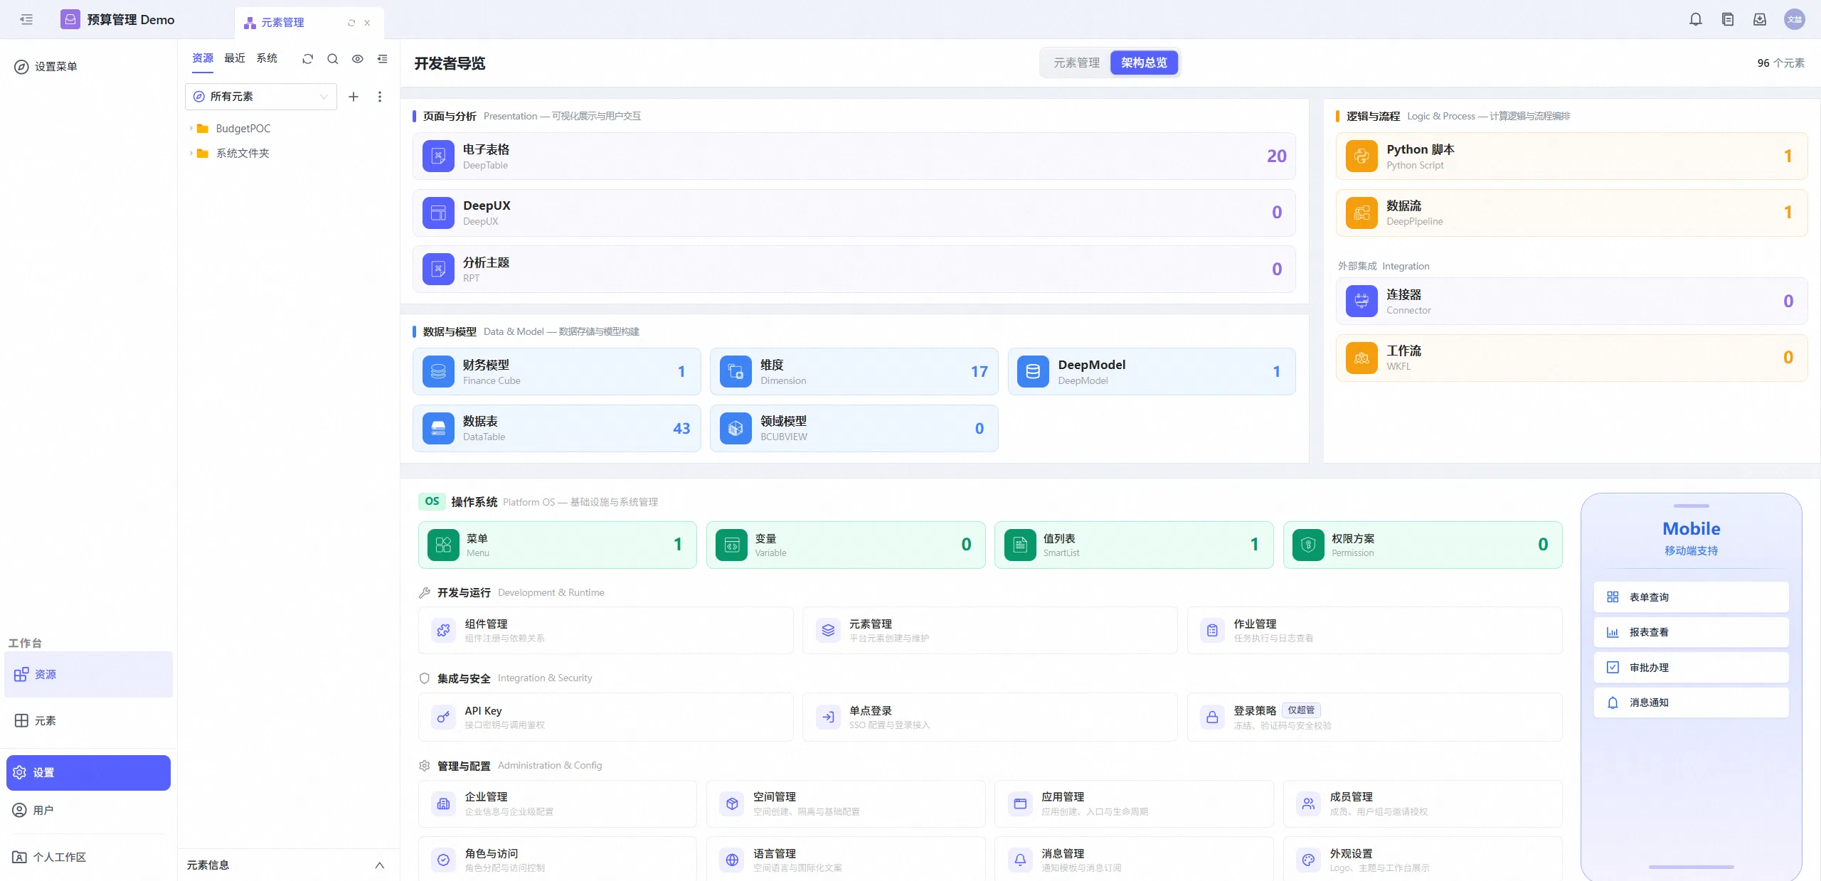
Task: Open notifications bell in the header
Action: coord(1696,20)
